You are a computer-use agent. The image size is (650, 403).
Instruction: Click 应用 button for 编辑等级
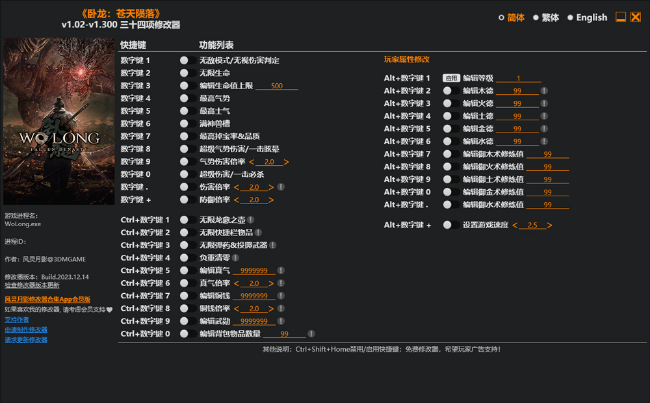coord(451,78)
